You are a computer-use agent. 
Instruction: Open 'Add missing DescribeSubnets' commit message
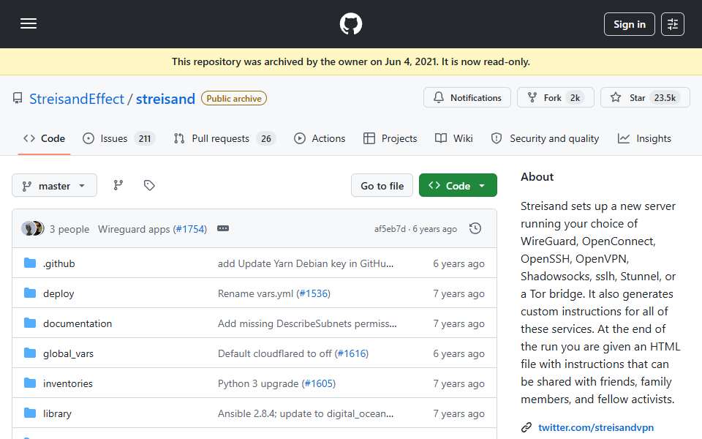coord(307,323)
